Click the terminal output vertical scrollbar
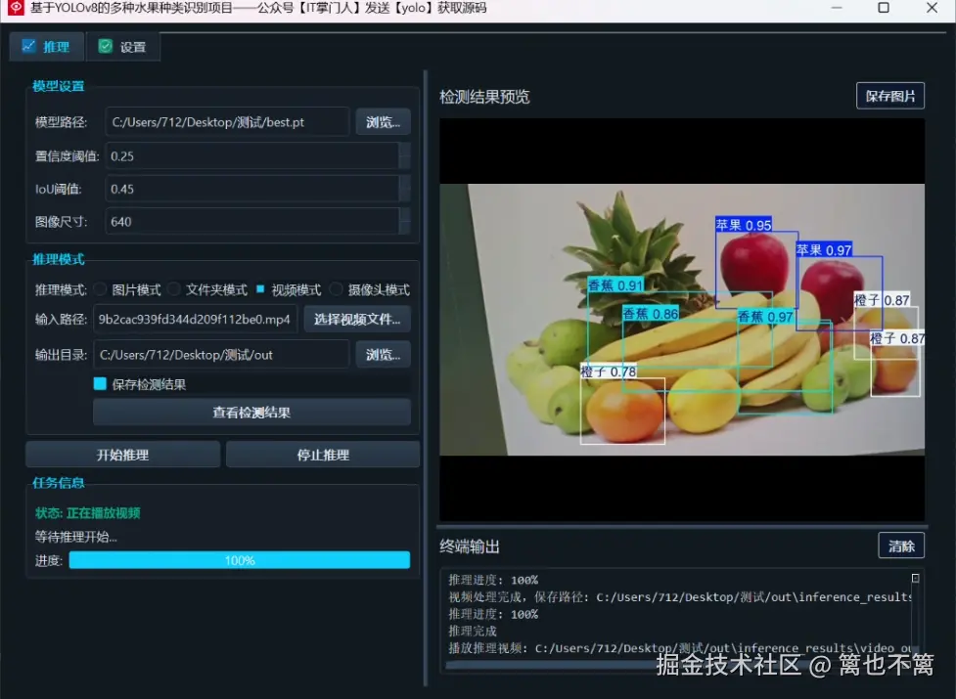Image resolution: width=956 pixels, height=699 pixels. [x=915, y=615]
